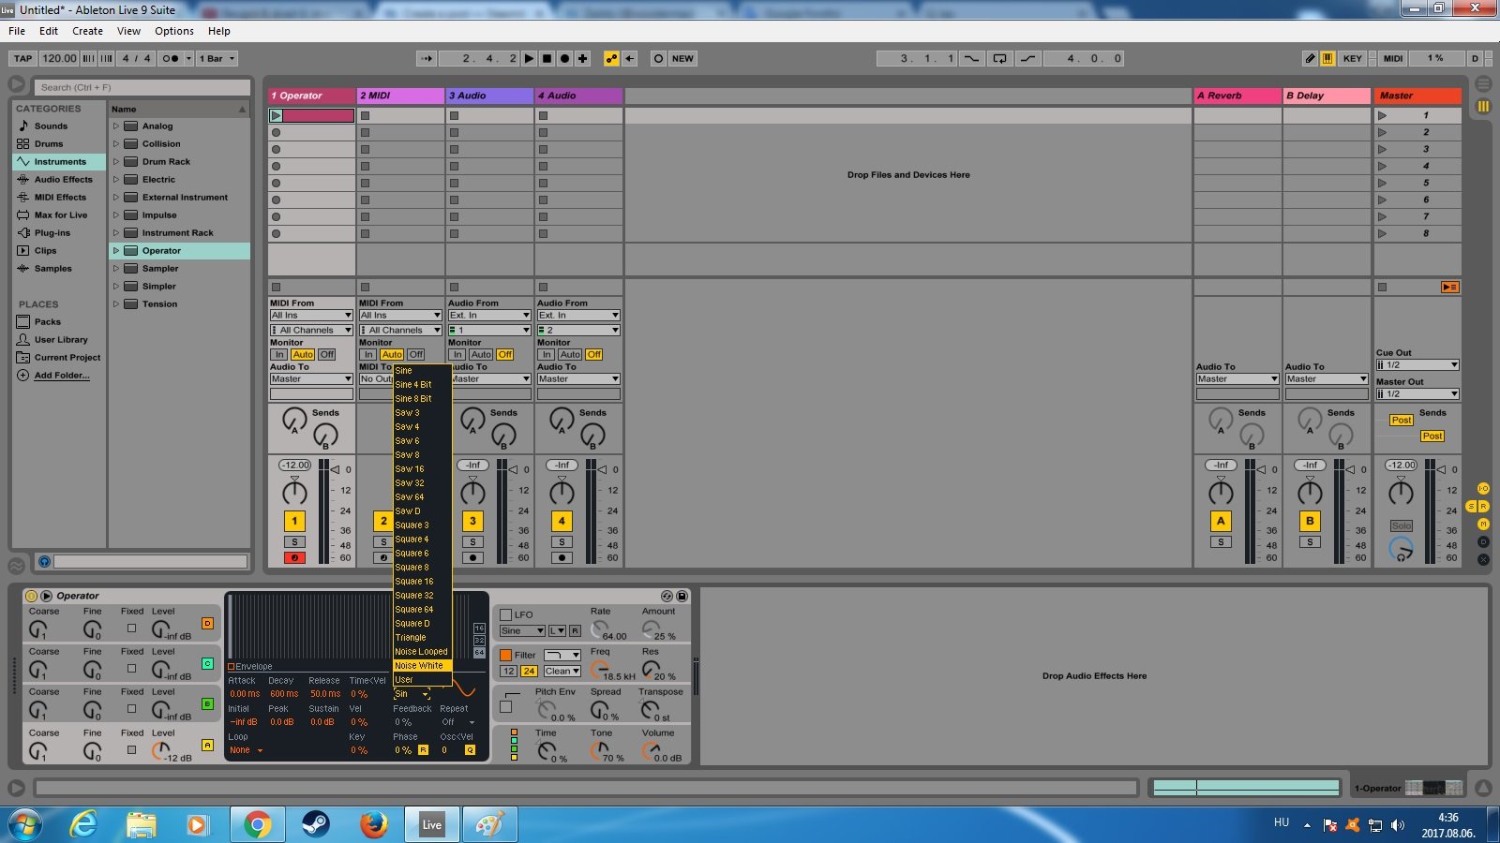Click the KEY map mode button

pyautogui.click(x=1352, y=58)
